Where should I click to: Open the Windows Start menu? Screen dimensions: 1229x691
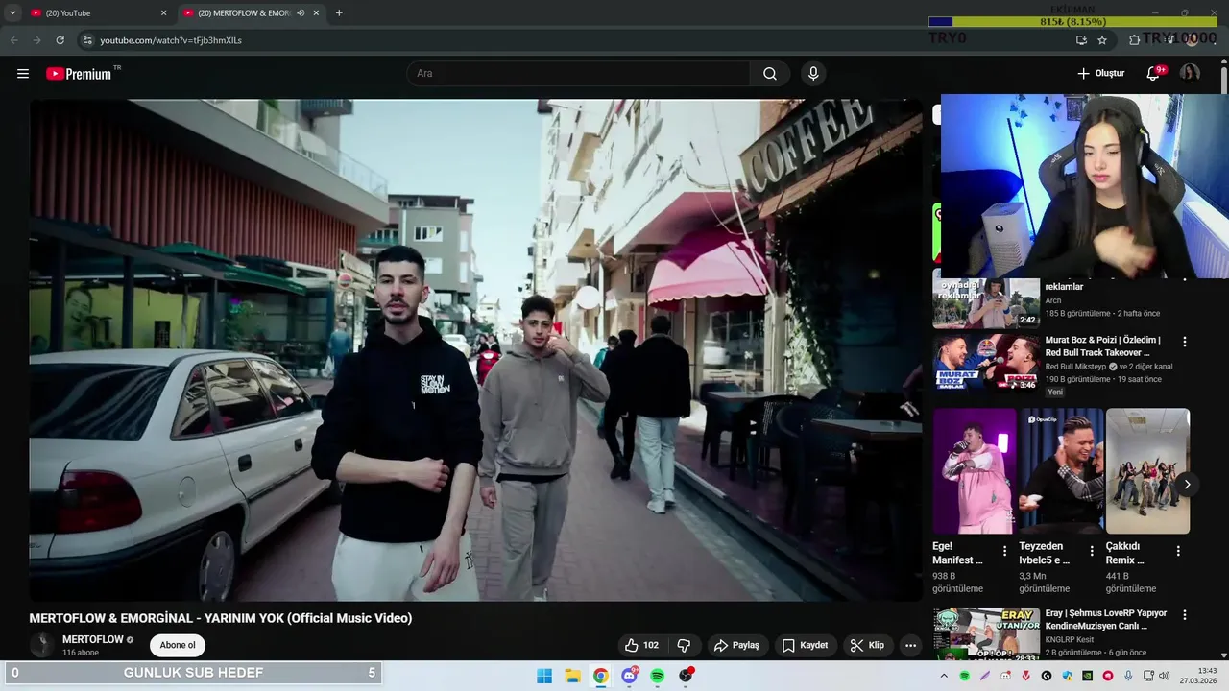544,676
